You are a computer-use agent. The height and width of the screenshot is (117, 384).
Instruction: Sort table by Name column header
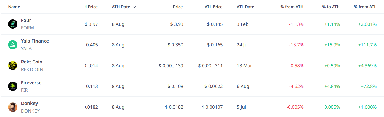[x=14, y=7]
